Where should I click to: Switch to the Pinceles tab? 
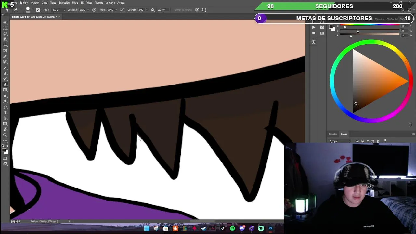pyautogui.click(x=333, y=134)
